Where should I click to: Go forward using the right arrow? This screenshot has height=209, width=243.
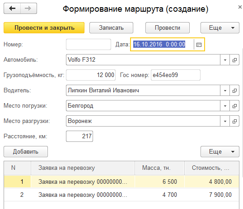(28, 9)
